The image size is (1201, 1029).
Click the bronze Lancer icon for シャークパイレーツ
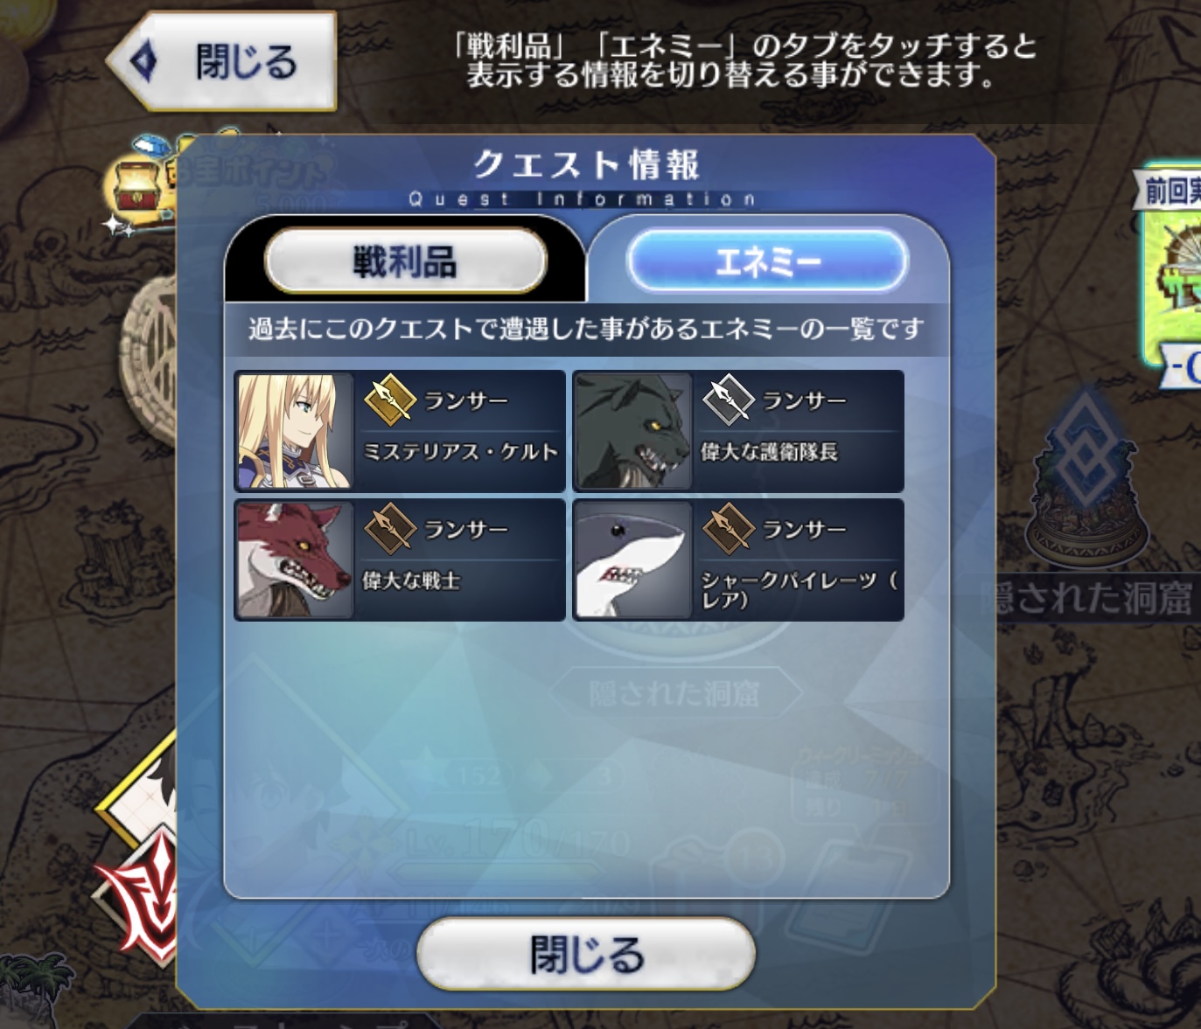pyautogui.click(x=728, y=529)
